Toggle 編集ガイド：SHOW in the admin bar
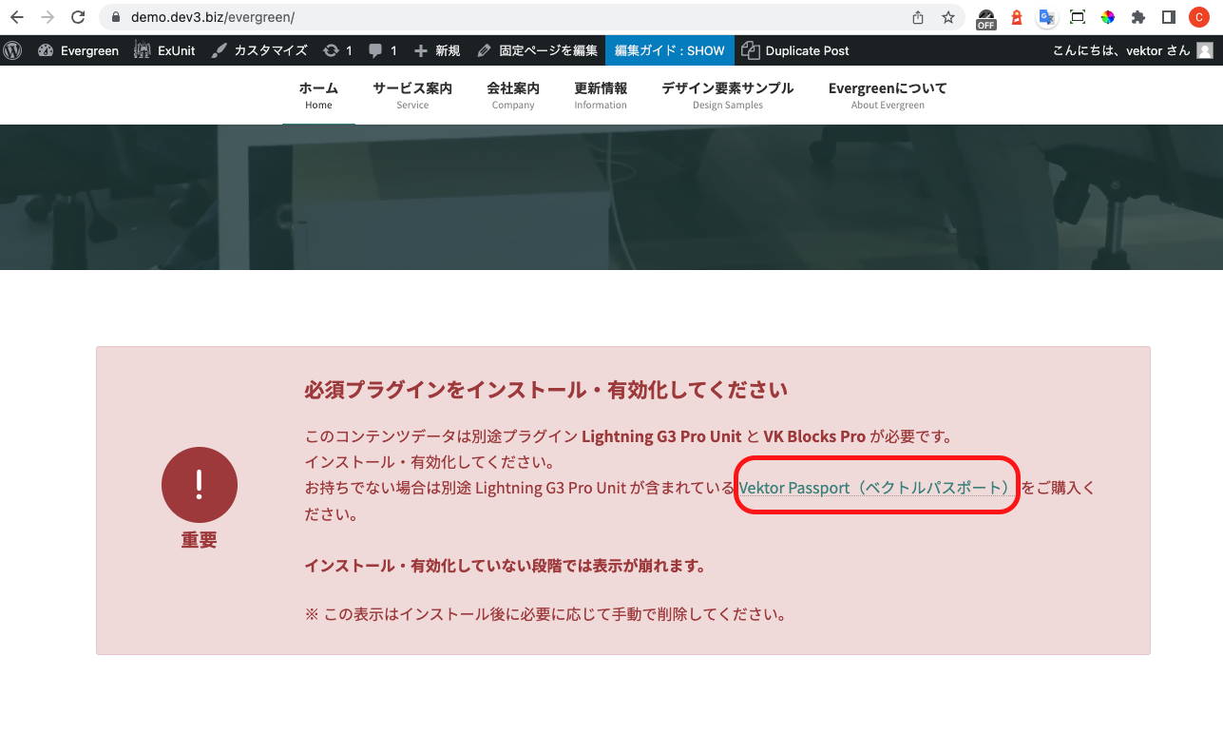The width and height of the screenshot is (1223, 734). [x=669, y=49]
